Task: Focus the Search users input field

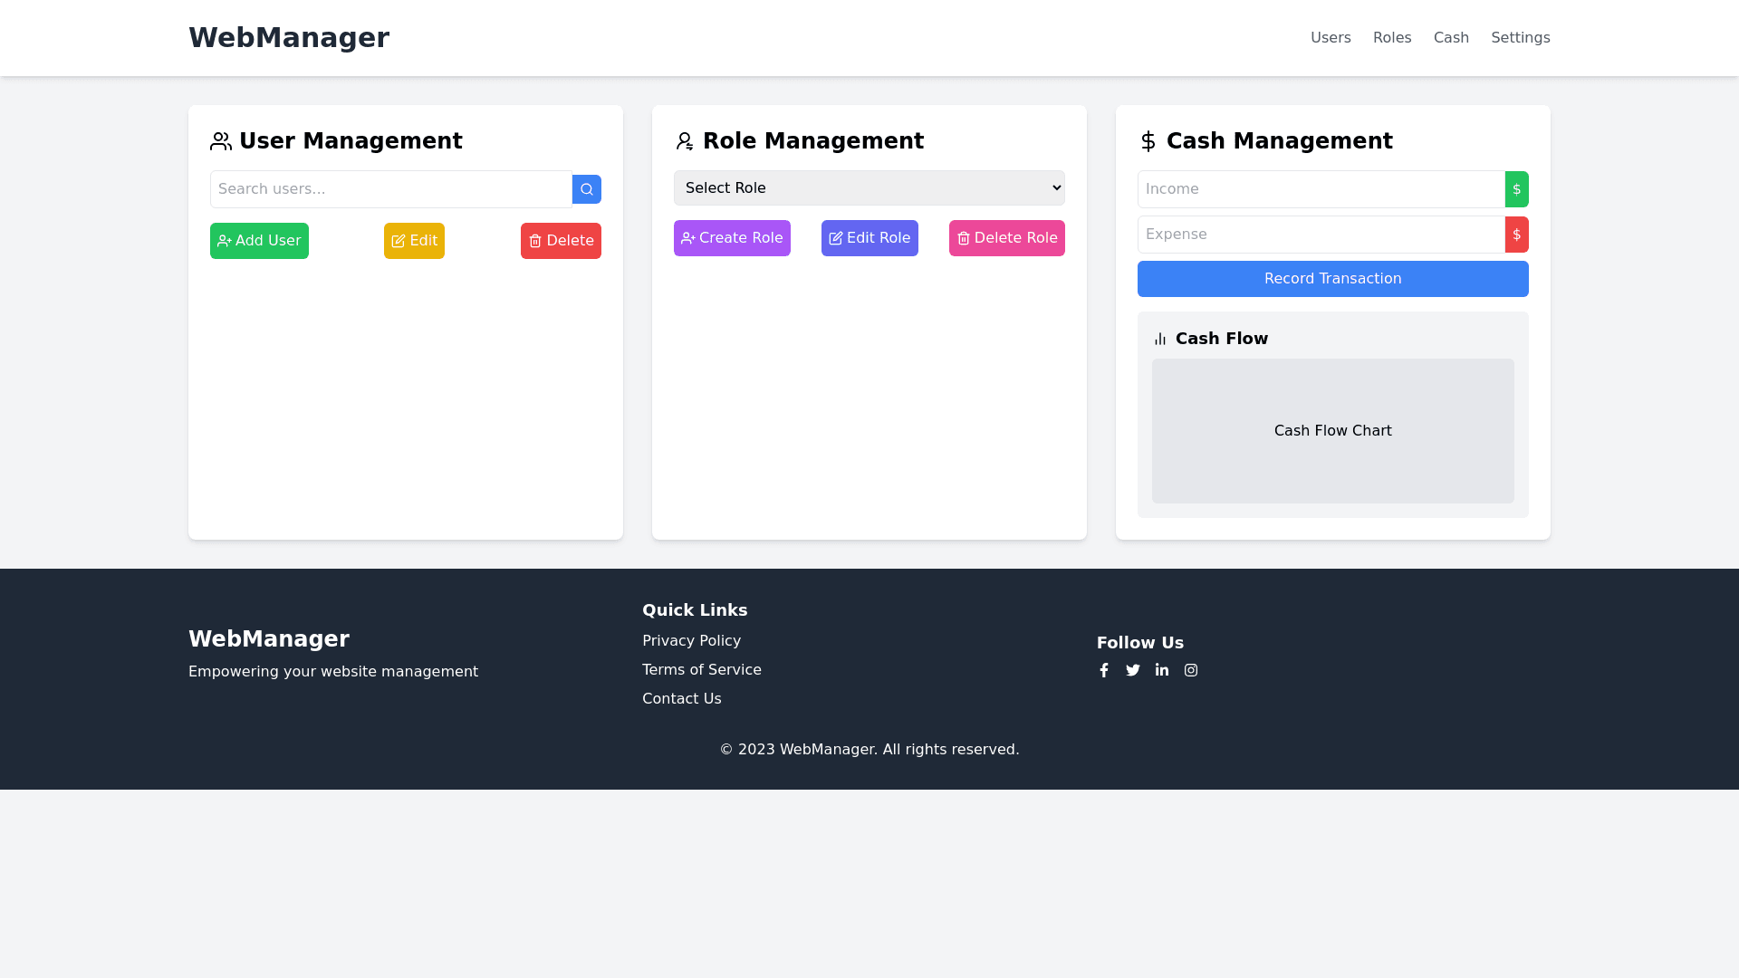Action: tap(391, 189)
